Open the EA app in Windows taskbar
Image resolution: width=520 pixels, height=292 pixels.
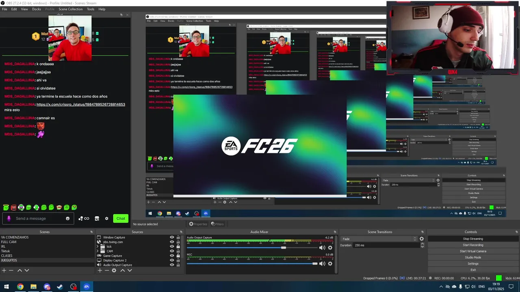pyautogui.click(x=87, y=287)
